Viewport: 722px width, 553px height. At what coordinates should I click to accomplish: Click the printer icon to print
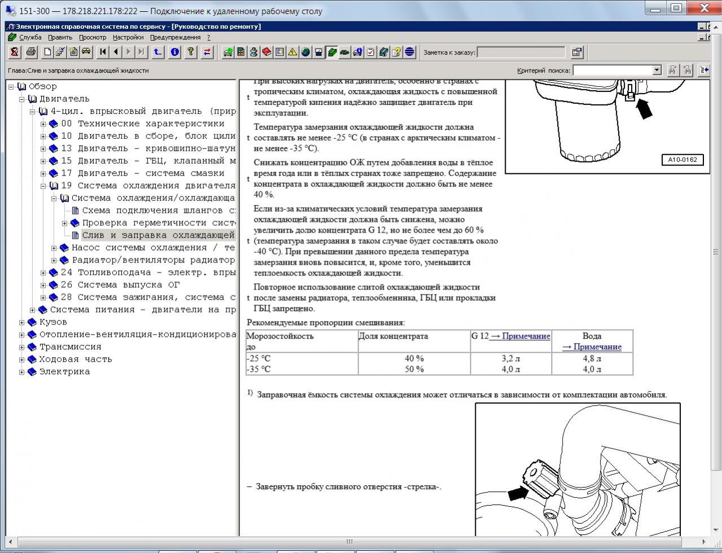tap(31, 52)
